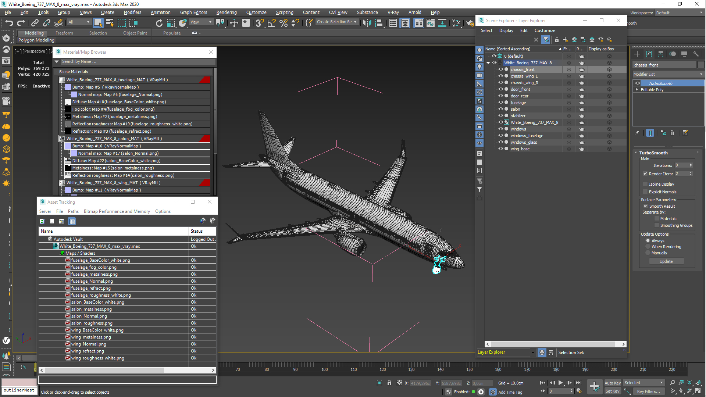Open Display menu in Scene Explorer
Viewport: 706px width, 397px height.
click(x=506, y=31)
